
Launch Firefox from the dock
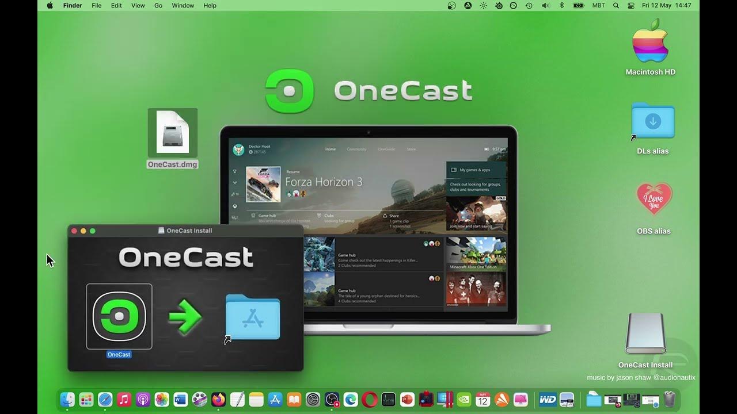218,399
